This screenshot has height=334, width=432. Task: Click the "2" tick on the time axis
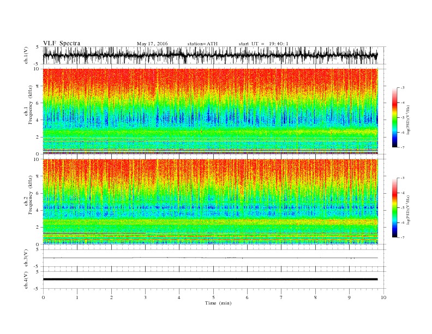click(x=111, y=297)
